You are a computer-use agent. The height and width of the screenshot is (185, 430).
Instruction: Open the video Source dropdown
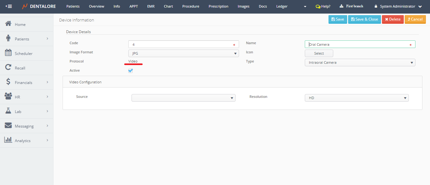[183, 98]
